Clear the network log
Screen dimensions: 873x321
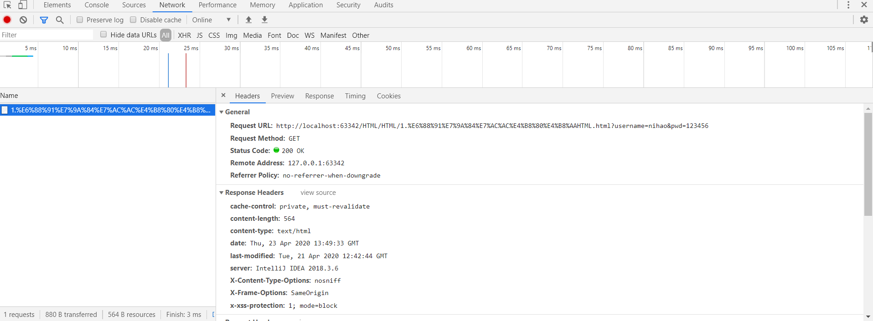[x=23, y=20]
